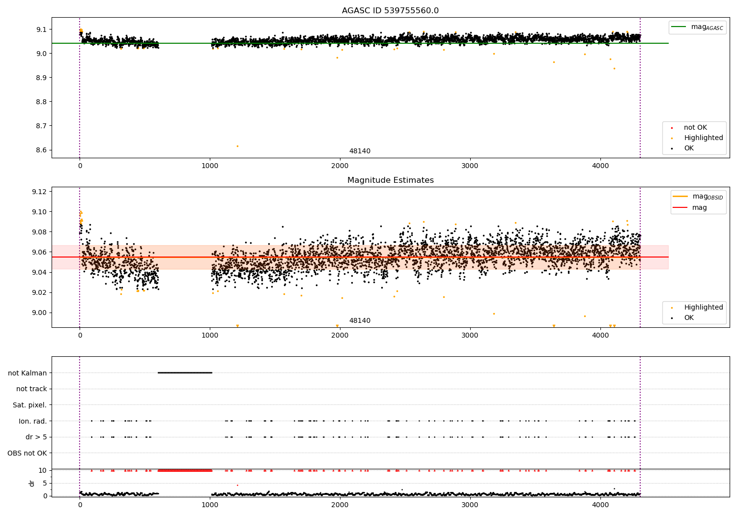Click the 'AGASC ID 539755560.0' plot title
737x516 pixels.
pos(390,11)
